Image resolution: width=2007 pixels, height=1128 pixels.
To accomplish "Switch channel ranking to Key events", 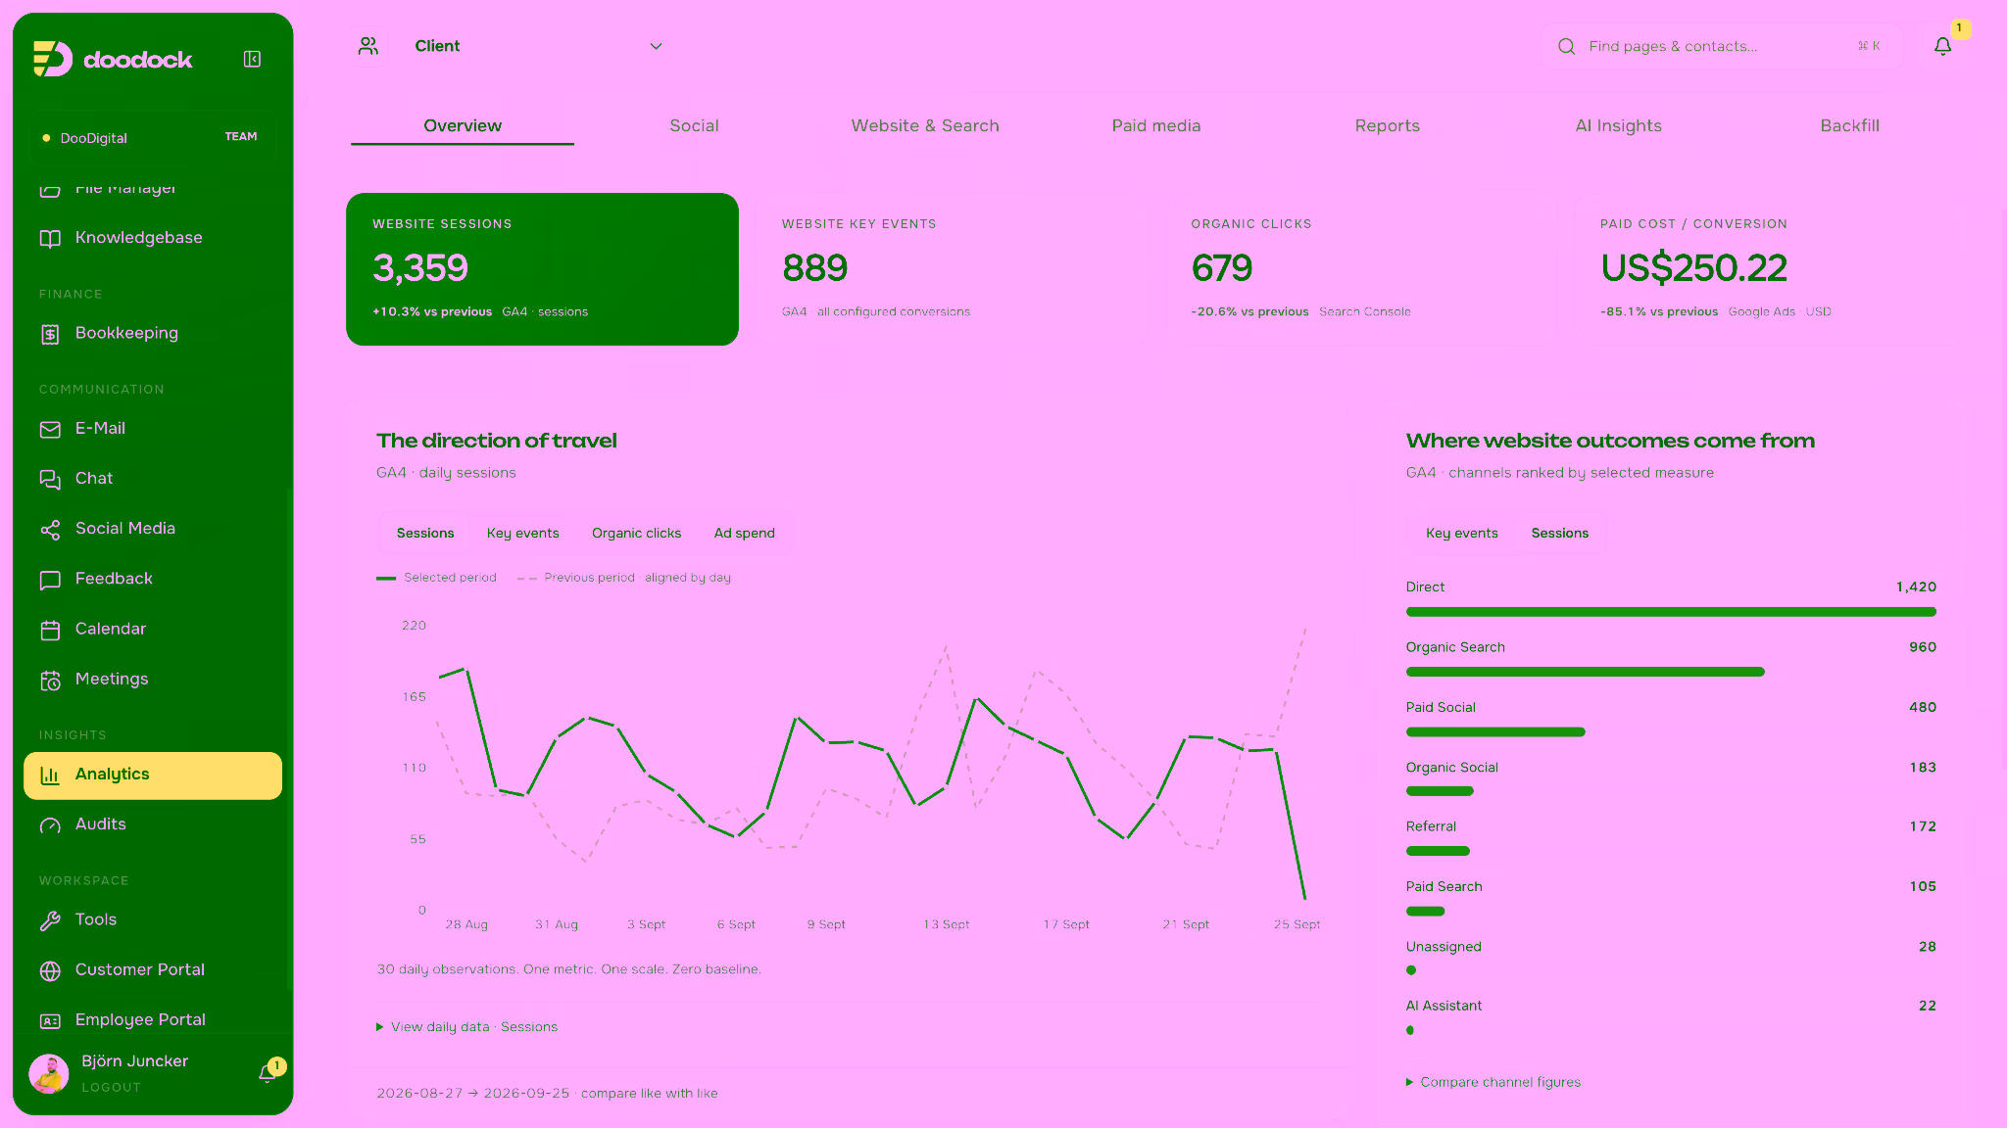I will pos(1461,533).
